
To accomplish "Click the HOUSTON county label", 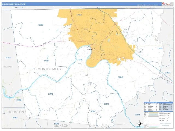I will coord(16,112).
